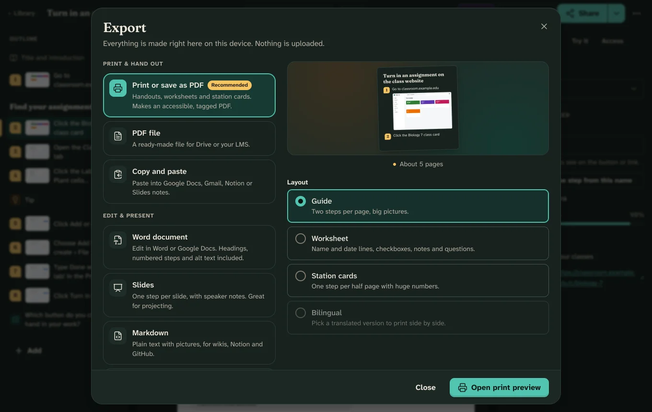
Task: Click the EDIT & PRESENT heading
Action: pos(128,216)
